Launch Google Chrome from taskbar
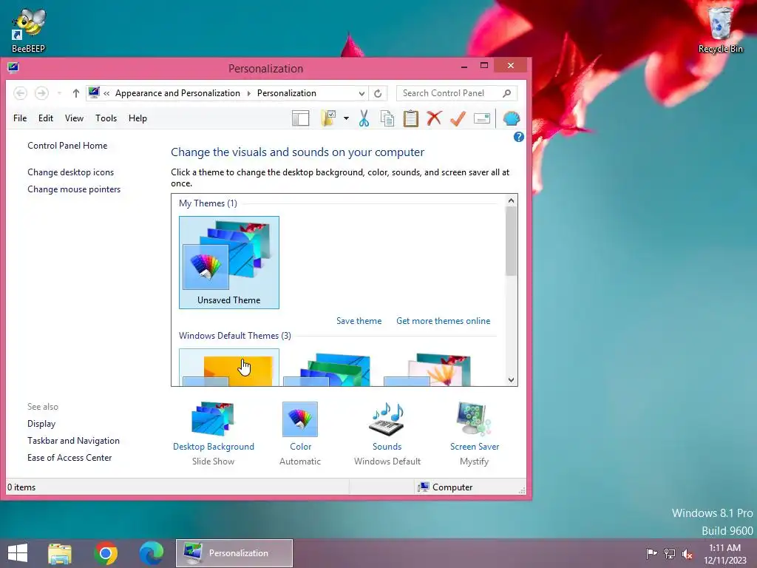The height and width of the screenshot is (568, 757). pos(106,553)
